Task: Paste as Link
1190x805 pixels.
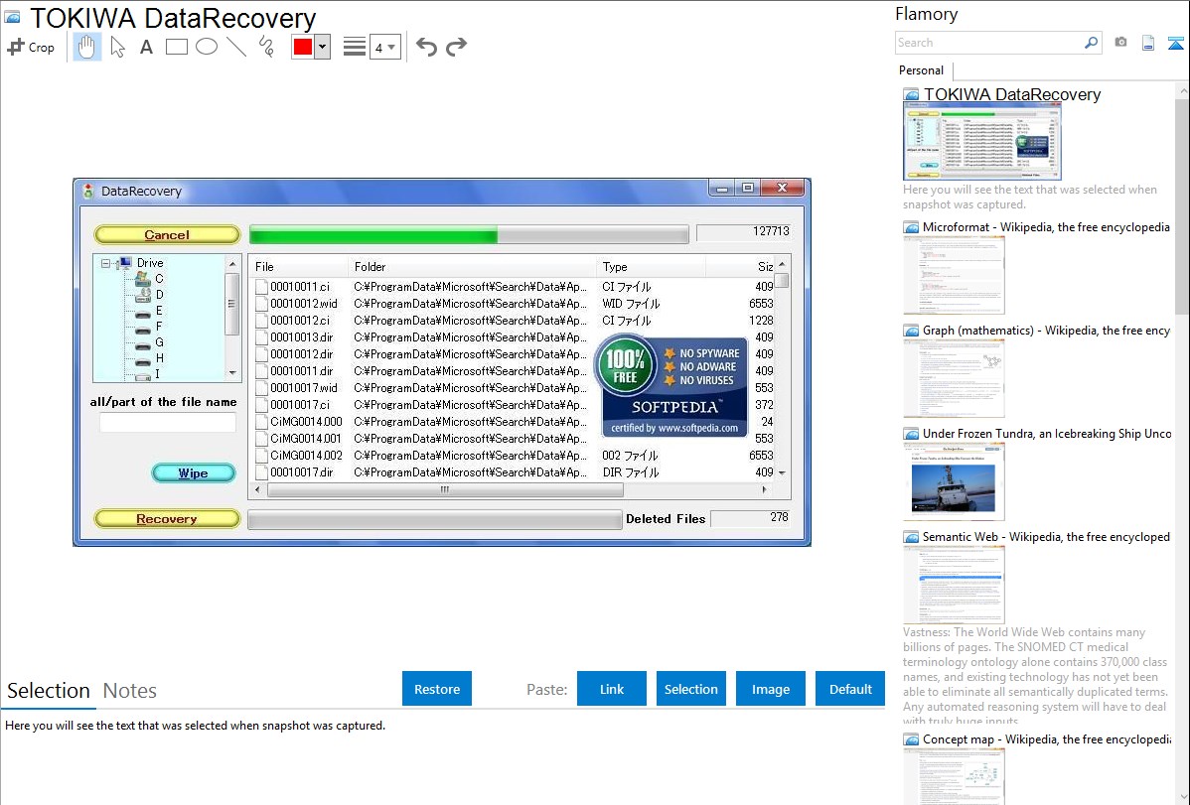Action: pyautogui.click(x=612, y=689)
